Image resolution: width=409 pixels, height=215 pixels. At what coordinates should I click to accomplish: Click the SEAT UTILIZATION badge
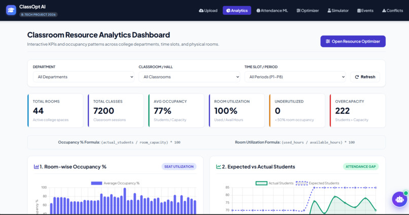pos(179,166)
